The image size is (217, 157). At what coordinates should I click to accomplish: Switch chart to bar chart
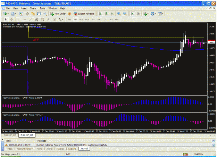click(x=100, y=14)
